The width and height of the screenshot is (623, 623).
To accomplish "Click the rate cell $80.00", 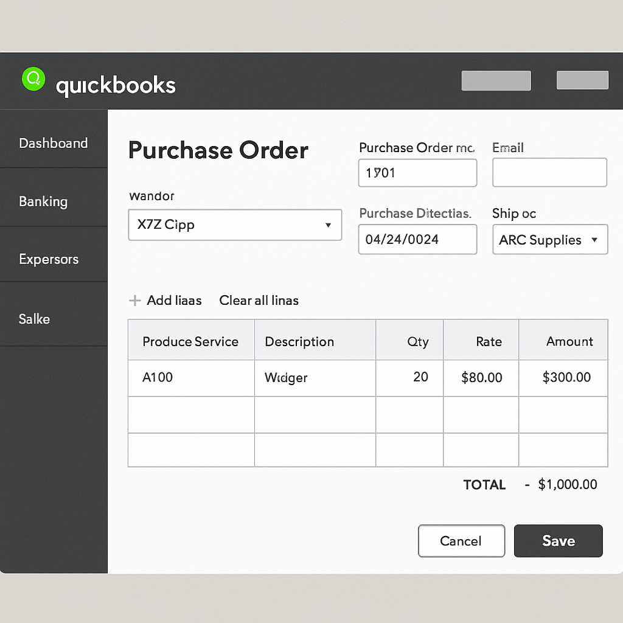I will [481, 378].
